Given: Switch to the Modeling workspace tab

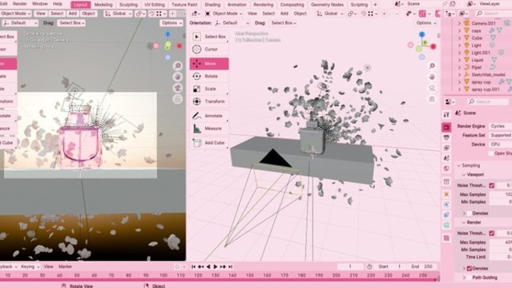Looking at the screenshot, I should coord(103,5).
